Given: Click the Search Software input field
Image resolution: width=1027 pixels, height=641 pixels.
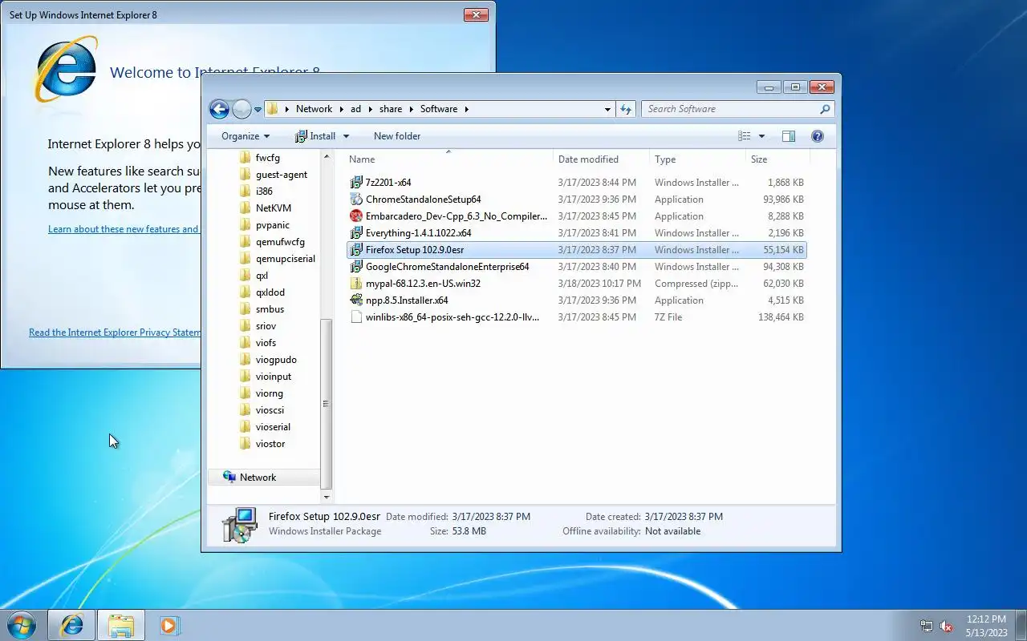Looking at the screenshot, I should point(729,109).
